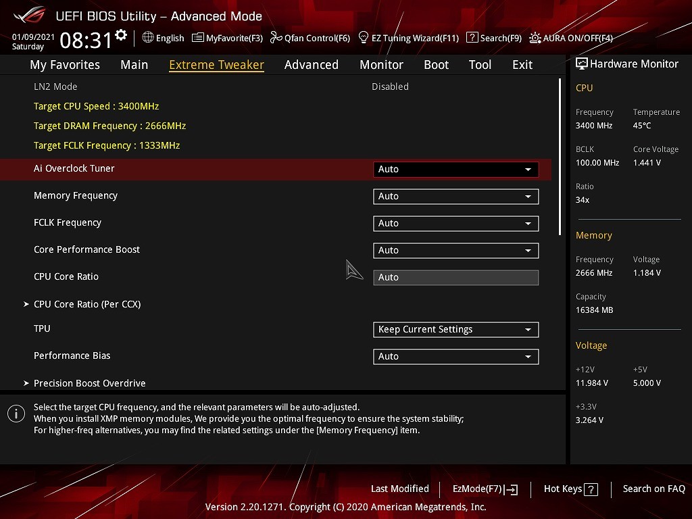Click the CPU Core Ratio input field
Image resolution: width=692 pixels, height=519 pixels.
point(455,278)
